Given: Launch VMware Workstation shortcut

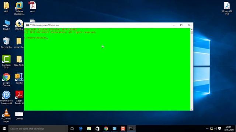Looking at the screenshot, I should coord(19,8).
